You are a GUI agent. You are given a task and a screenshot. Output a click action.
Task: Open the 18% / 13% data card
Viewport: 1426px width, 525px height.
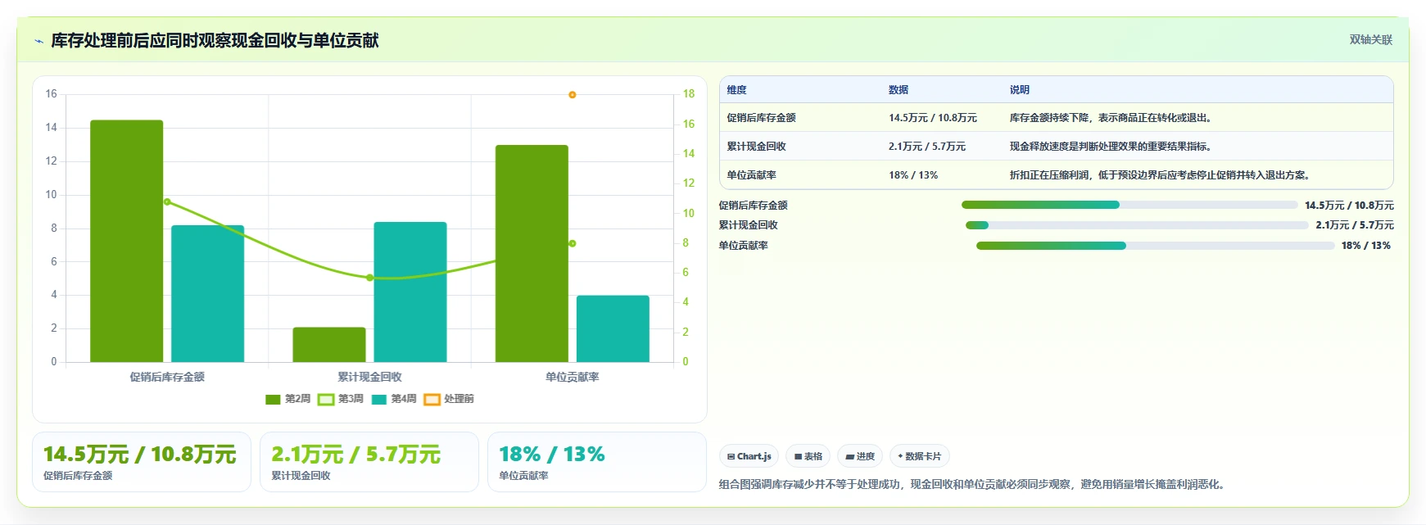597,462
